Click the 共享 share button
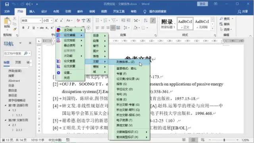Screen dimensions: 254x143 tap(243, 11)
